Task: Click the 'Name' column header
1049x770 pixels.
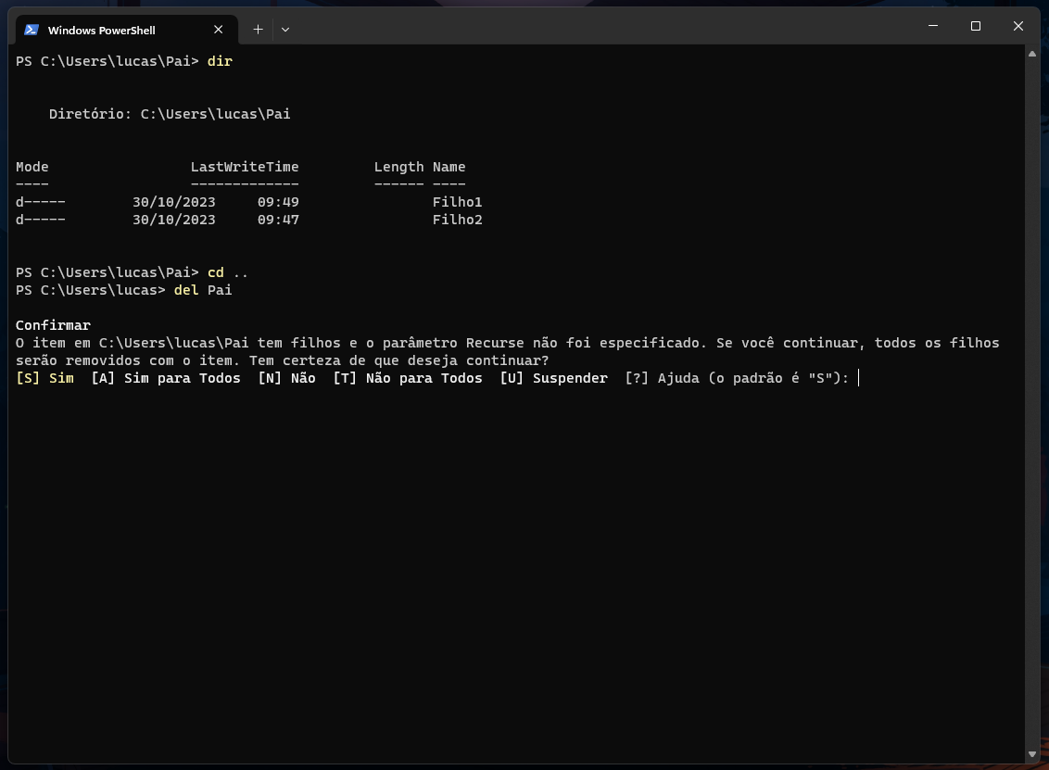Action: click(449, 167)
